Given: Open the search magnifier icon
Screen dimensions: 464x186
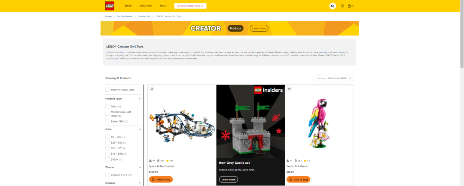Looking at the screenshot, I should coord(333,6).
